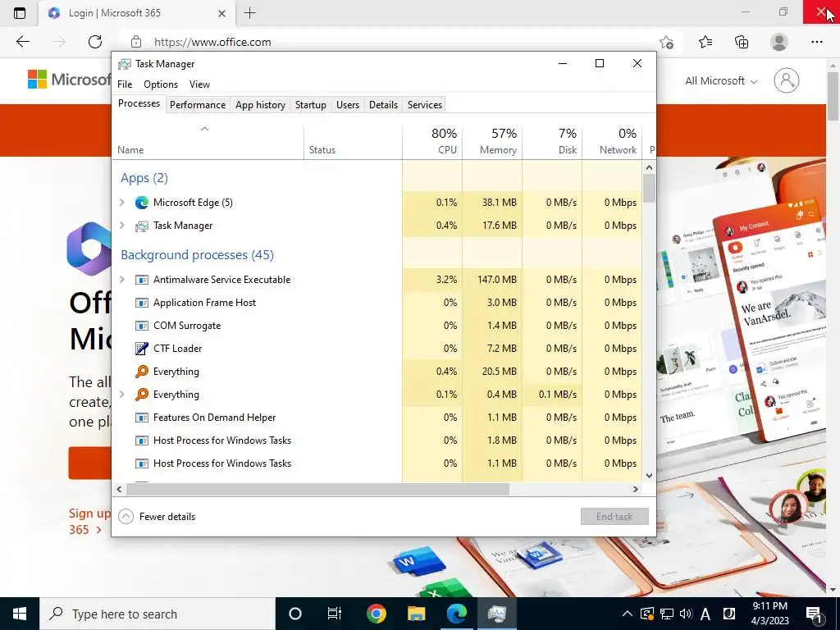
Task: Switch to Microsoft Edge taskbar icon
Action: coord(456,614)
